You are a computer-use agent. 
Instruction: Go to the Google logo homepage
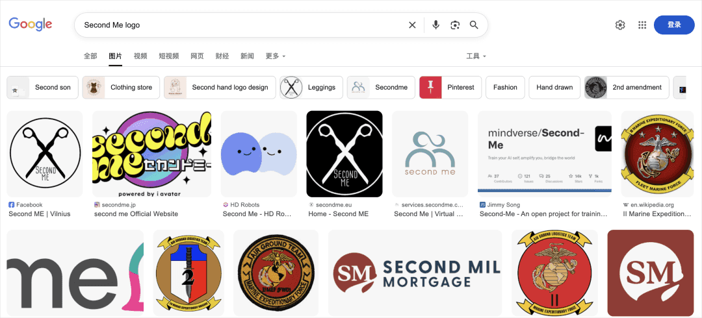point(31,25)
